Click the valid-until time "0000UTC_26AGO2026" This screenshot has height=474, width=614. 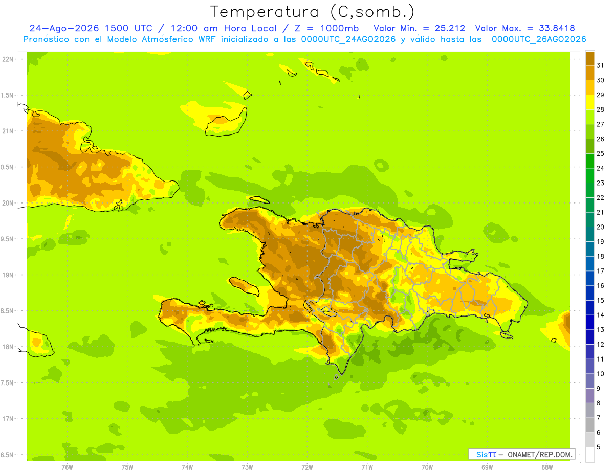tap(539, 39)
